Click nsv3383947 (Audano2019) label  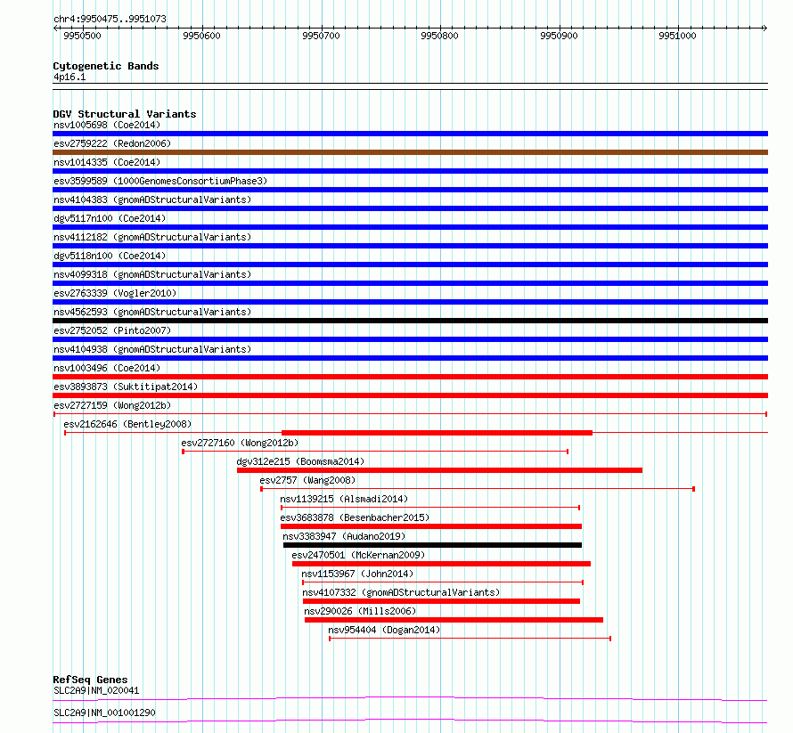tap(344, 536)
